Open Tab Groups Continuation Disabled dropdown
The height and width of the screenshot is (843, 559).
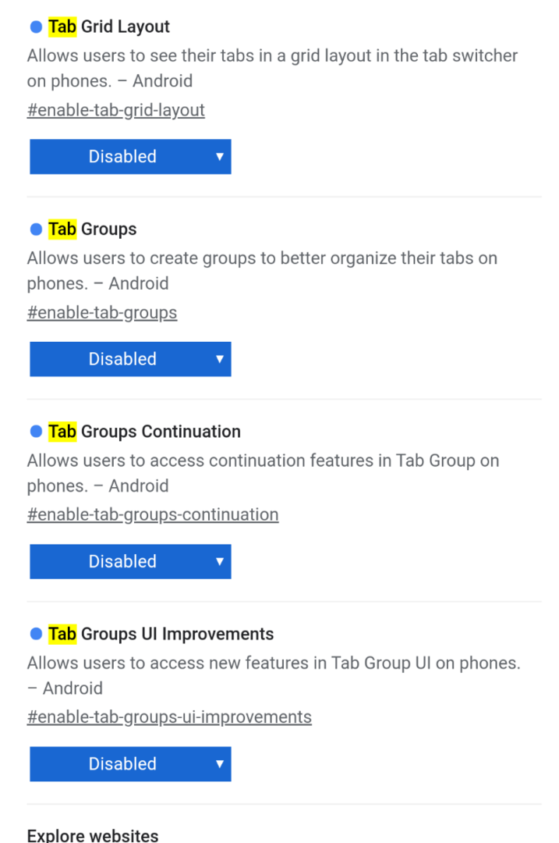[130, 561]
